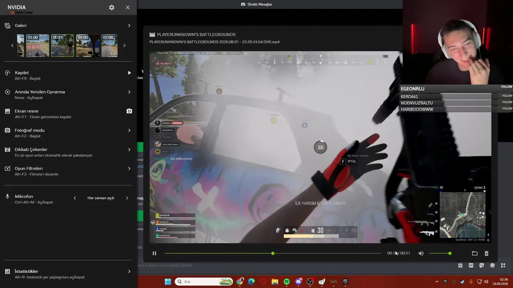Show next gallery thumbnails with right arrow
This screenshot has height=288, width=513.
(124, 46)
